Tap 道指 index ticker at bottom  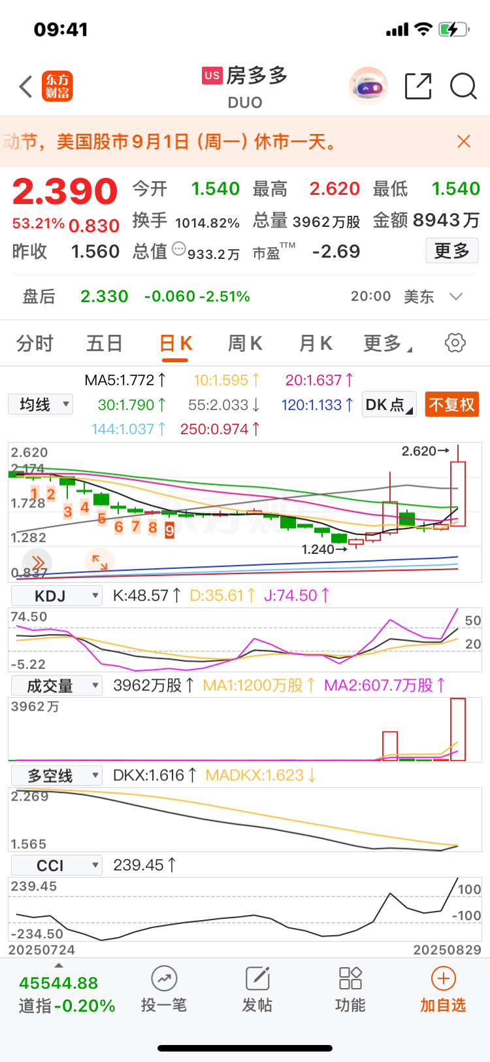click(67, 994)
